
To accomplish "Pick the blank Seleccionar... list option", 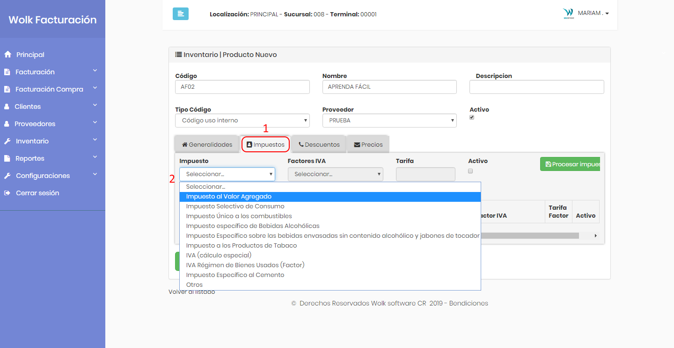I will pos(330,187).
